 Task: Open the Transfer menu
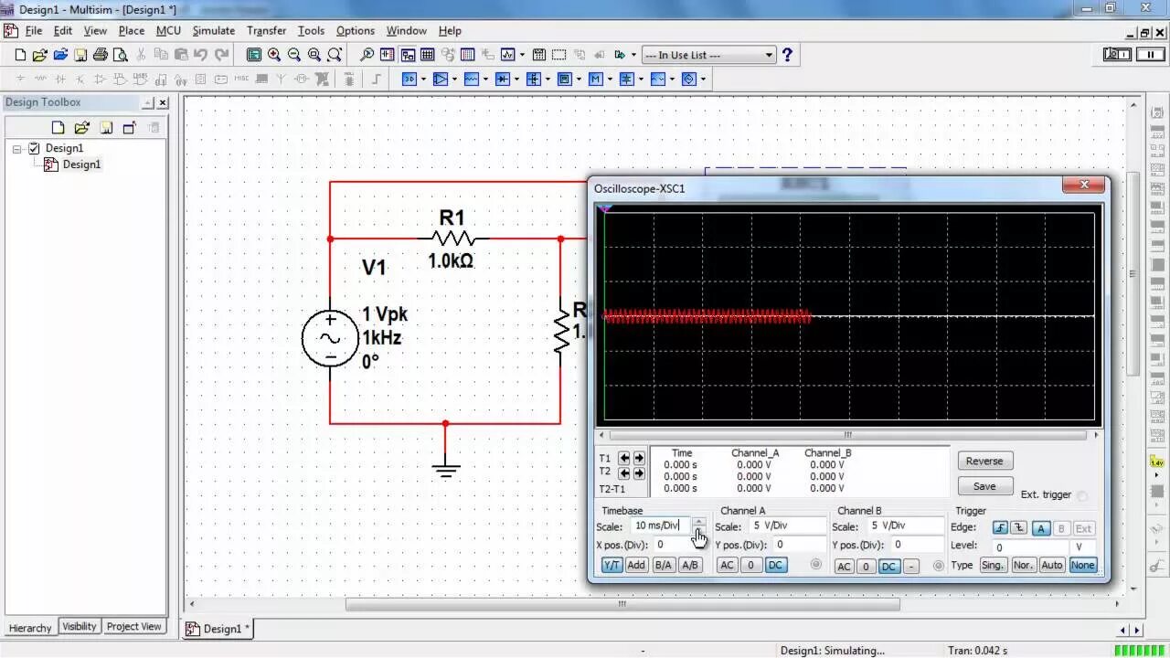(x=266, y=30)
